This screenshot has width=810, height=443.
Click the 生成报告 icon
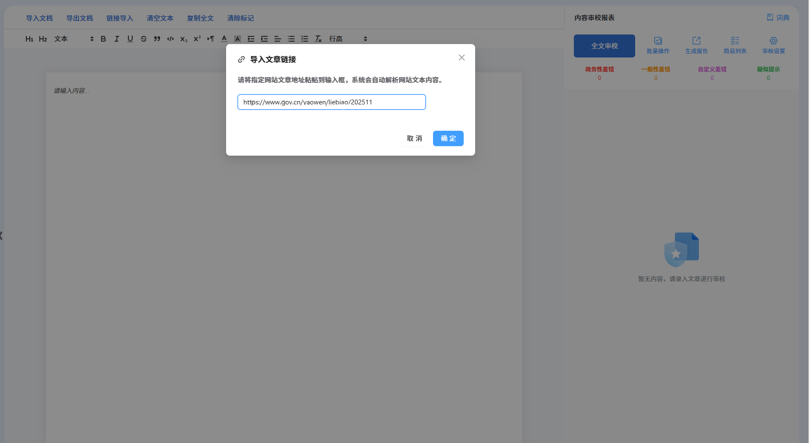pyautogui.click(x=696, y=45)
